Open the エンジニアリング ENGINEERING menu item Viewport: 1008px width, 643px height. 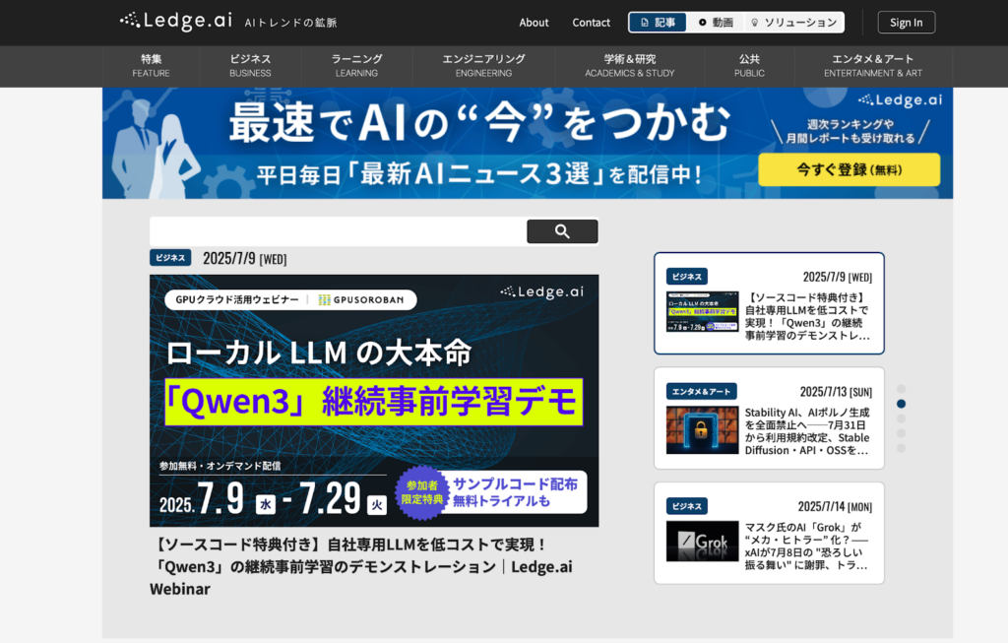[484, 66]
